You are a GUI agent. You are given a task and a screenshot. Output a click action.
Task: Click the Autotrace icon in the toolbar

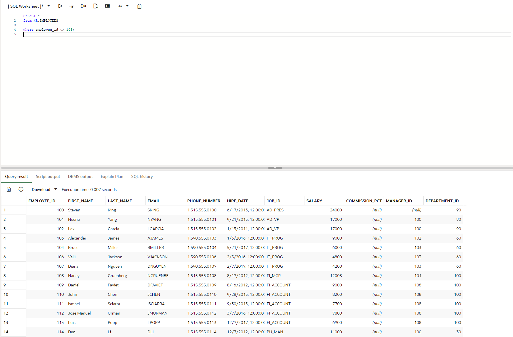point(96,6)
